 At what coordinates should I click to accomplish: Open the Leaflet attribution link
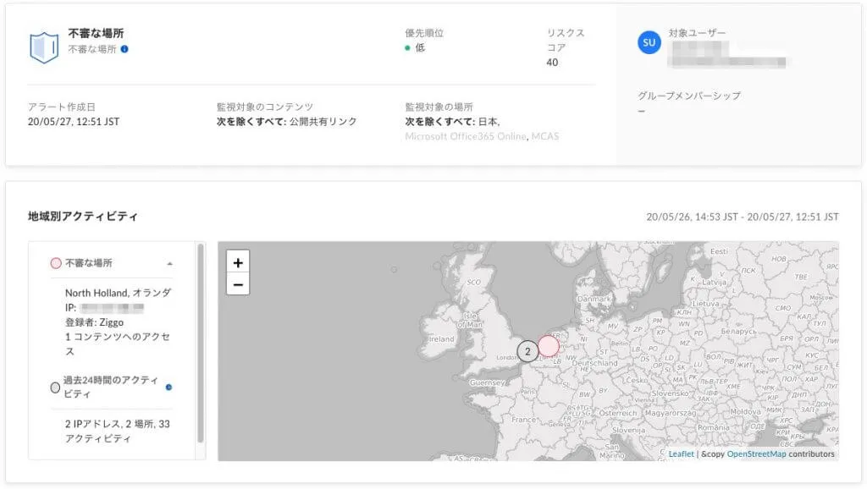[x=681, y=454]
